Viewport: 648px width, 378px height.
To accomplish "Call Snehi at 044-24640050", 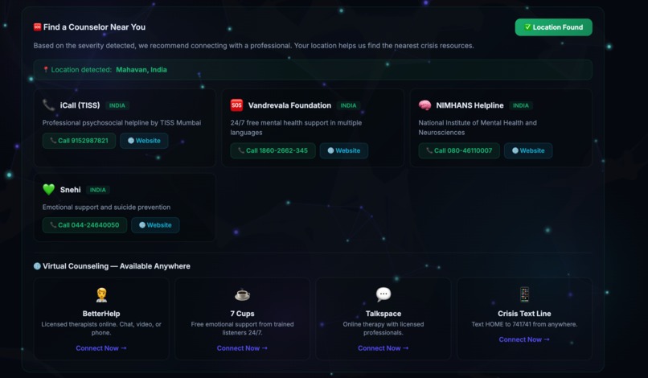I will click(x=84, y=225).
